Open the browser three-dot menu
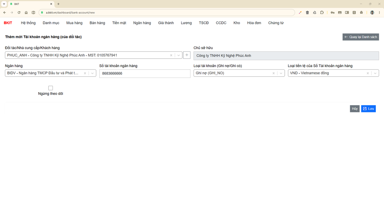Viewport: 384px width, 206px height. pyautogui.click(x=379, y=12)
